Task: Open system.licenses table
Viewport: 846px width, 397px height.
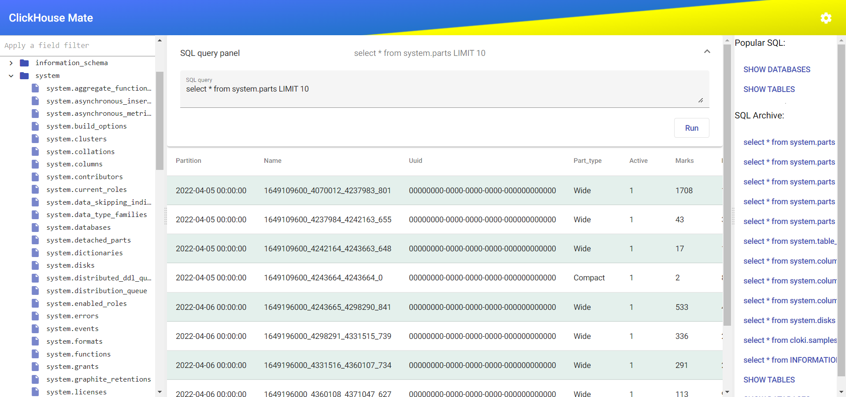Action: point(77,392)
